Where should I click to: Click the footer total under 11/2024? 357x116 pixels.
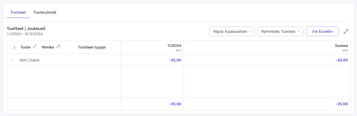(175, 104)
